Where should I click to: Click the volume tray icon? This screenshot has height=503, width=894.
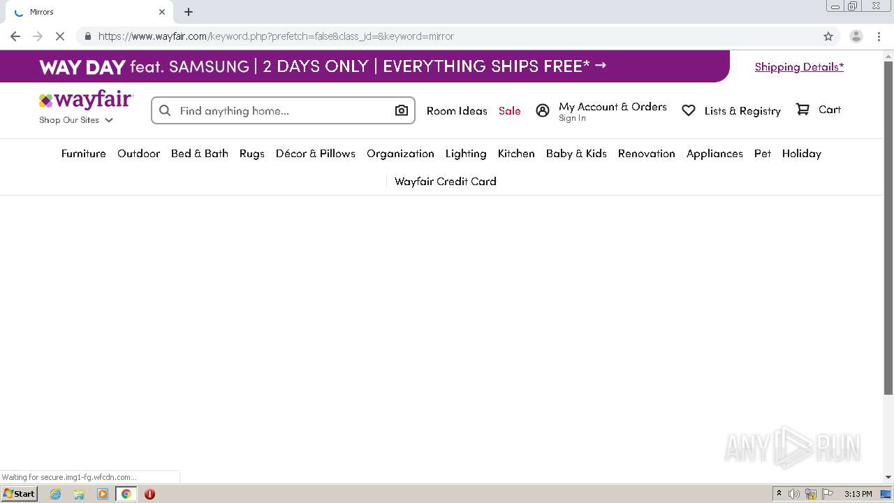pyautogui.click(x=794, y=494)
